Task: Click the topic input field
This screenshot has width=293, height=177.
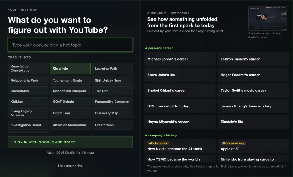Action: point(70,45)
